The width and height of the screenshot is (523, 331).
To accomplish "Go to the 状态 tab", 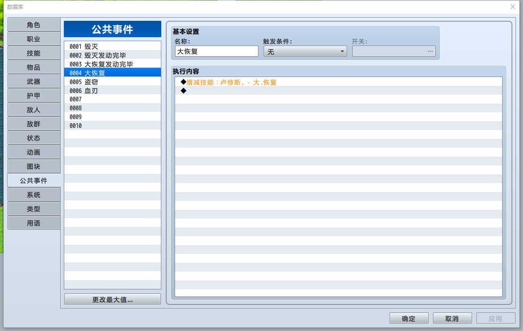I will pos(34,138).
